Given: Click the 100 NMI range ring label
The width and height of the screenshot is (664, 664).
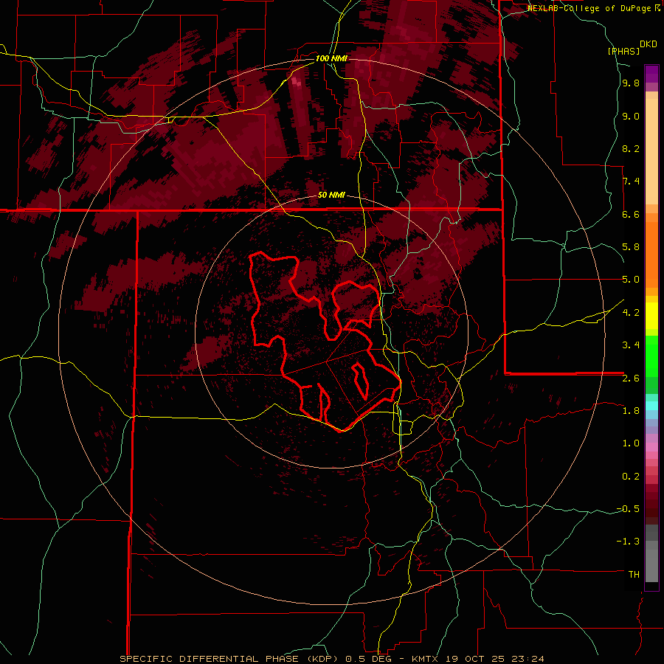Looking at the screenshot, I should pos(331,58).
